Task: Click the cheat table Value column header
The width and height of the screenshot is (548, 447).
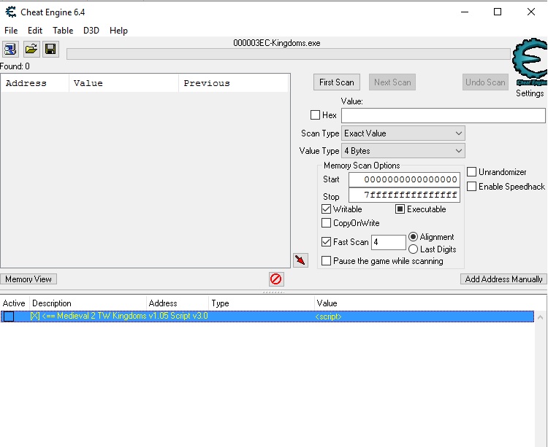Action: [x=425, y=303]
